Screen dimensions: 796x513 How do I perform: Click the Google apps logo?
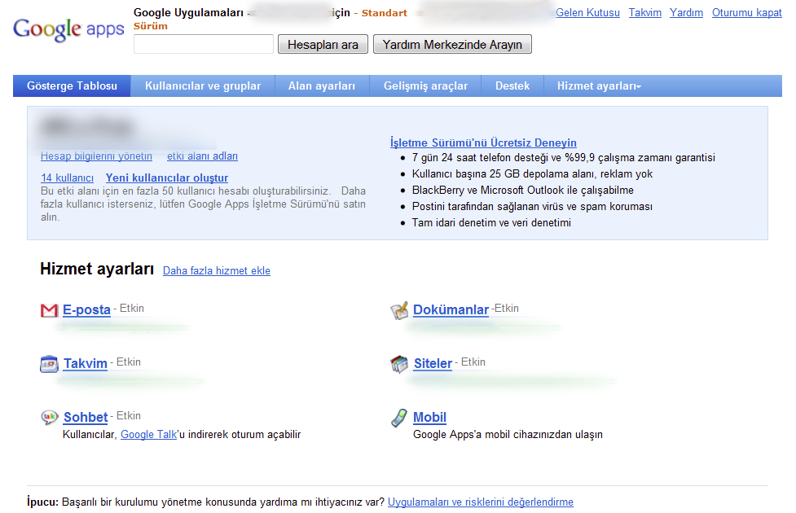68,29
